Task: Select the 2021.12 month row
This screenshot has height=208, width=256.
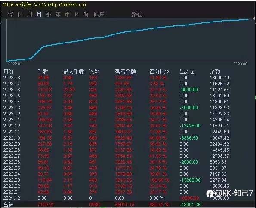Action: [x=116, y=198]
